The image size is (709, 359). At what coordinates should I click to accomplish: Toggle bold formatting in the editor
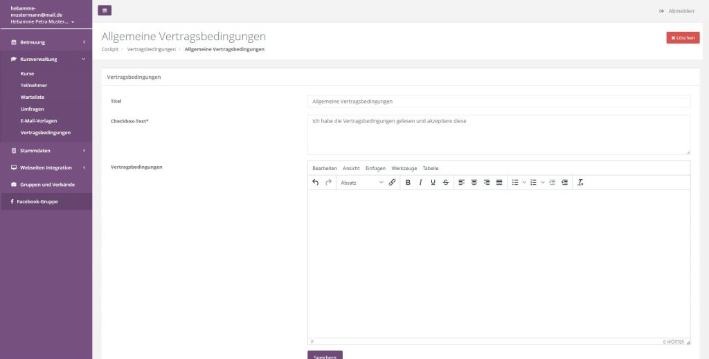[408, 183]
